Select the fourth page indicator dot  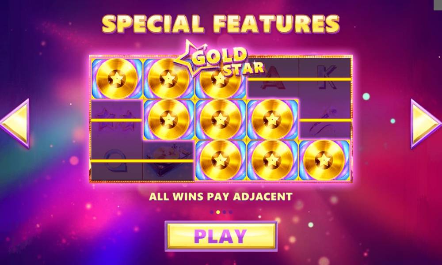tap(231, 212)
